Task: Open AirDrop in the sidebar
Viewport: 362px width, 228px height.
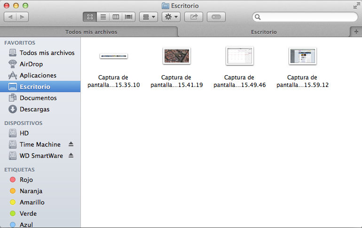Action: click(x=40, y=64)
